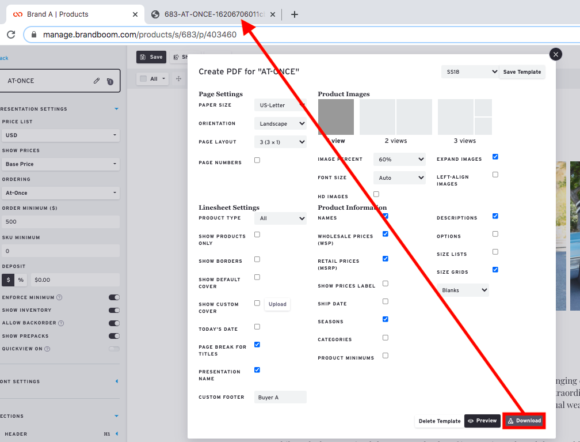Open the Page Layout dropdown
Screen dimensions: 580x442
280,142
